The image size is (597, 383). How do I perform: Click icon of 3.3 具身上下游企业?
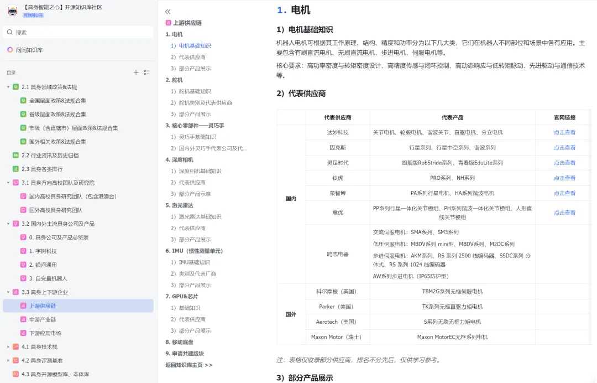15,292
